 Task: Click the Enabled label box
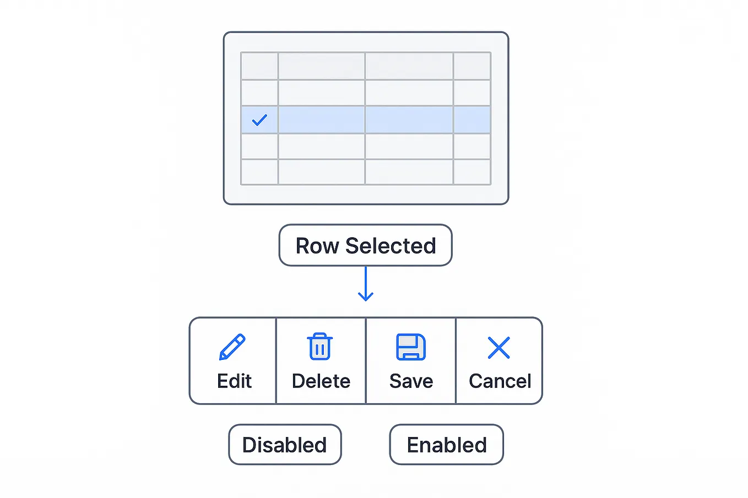point(447,445)
